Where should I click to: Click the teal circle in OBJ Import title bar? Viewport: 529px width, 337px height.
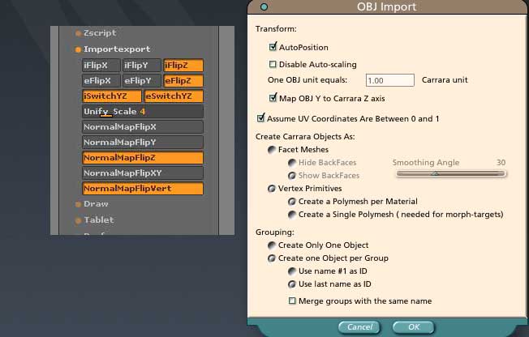pos(264,6)
